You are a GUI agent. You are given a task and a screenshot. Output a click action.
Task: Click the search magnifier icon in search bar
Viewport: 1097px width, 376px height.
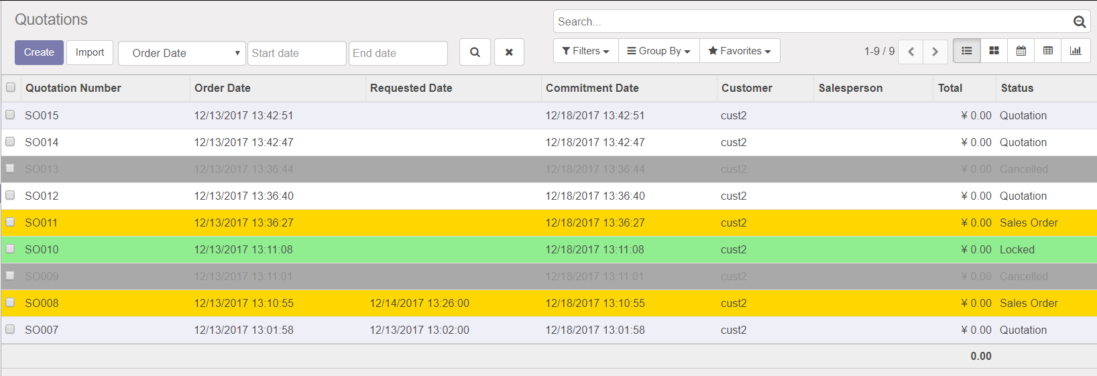[1079, 21]
